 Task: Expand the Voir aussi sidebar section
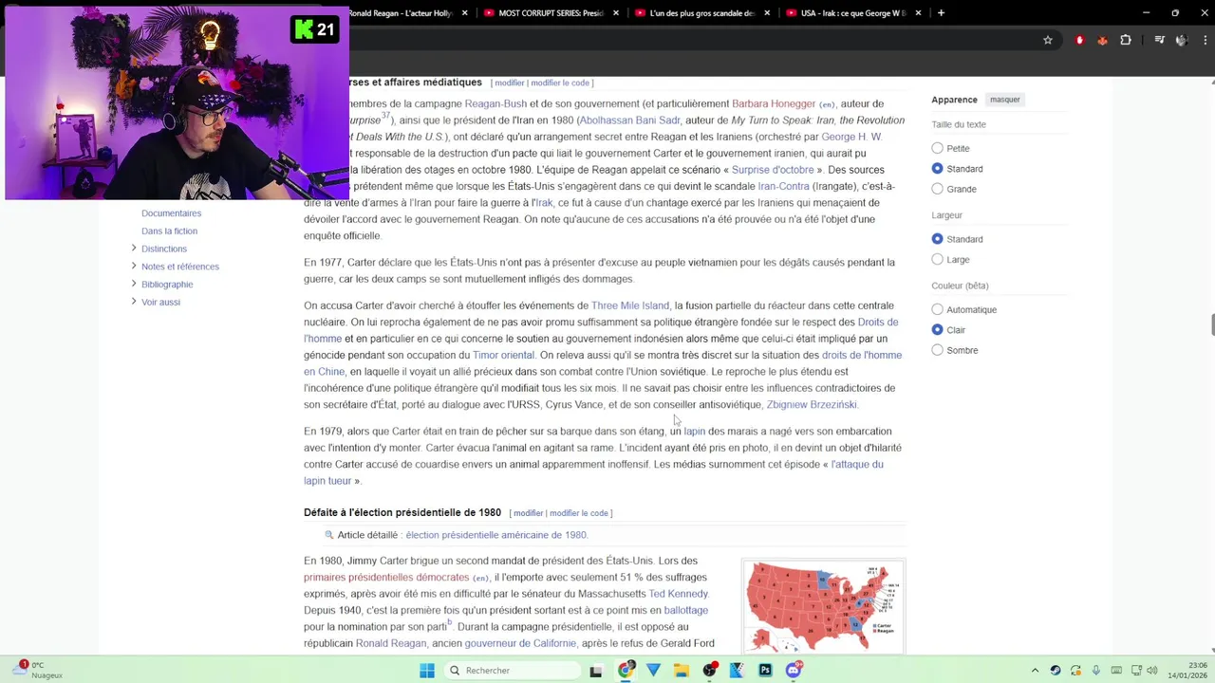(x=133, y=302)
